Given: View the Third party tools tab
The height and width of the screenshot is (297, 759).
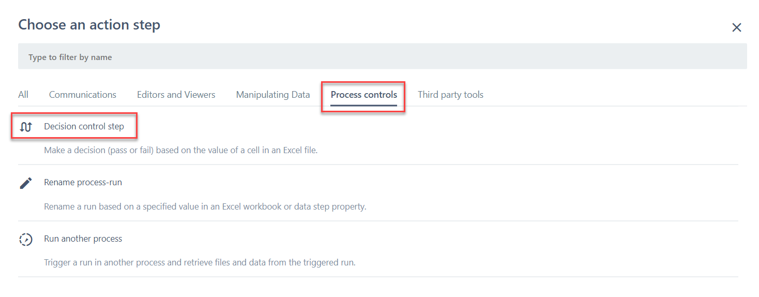Looking at the screenshot, I should [450, 95].
